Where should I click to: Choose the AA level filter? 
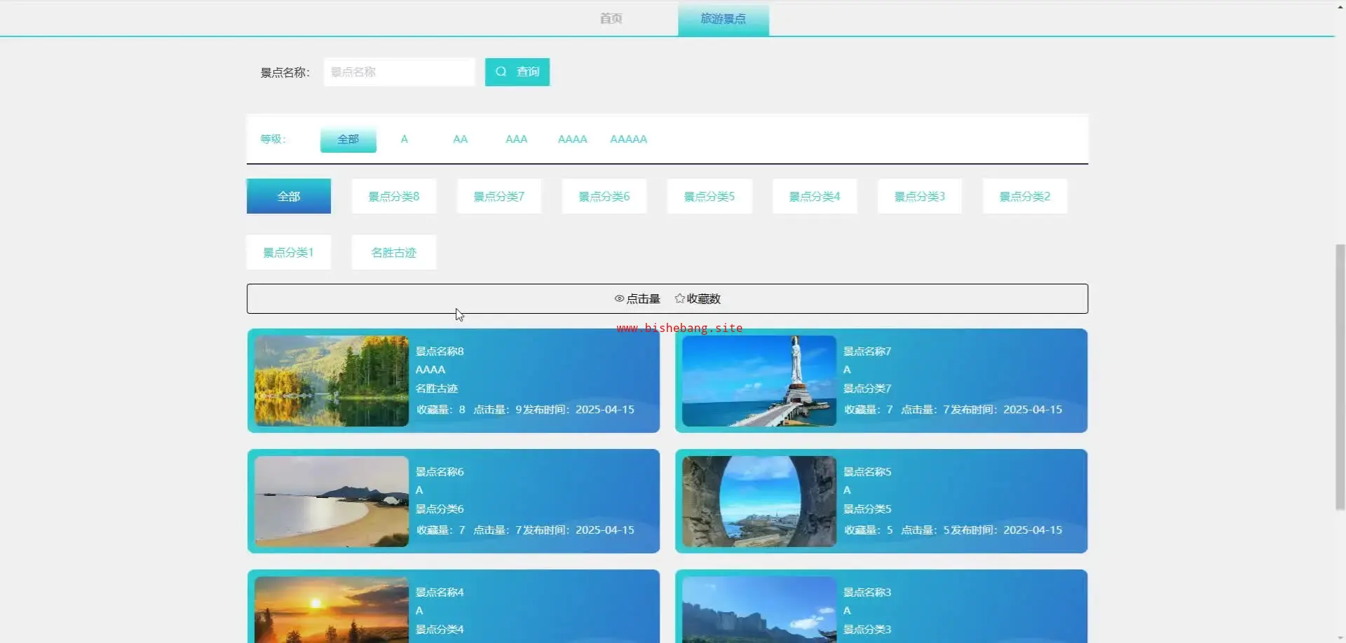pos(460,139)
